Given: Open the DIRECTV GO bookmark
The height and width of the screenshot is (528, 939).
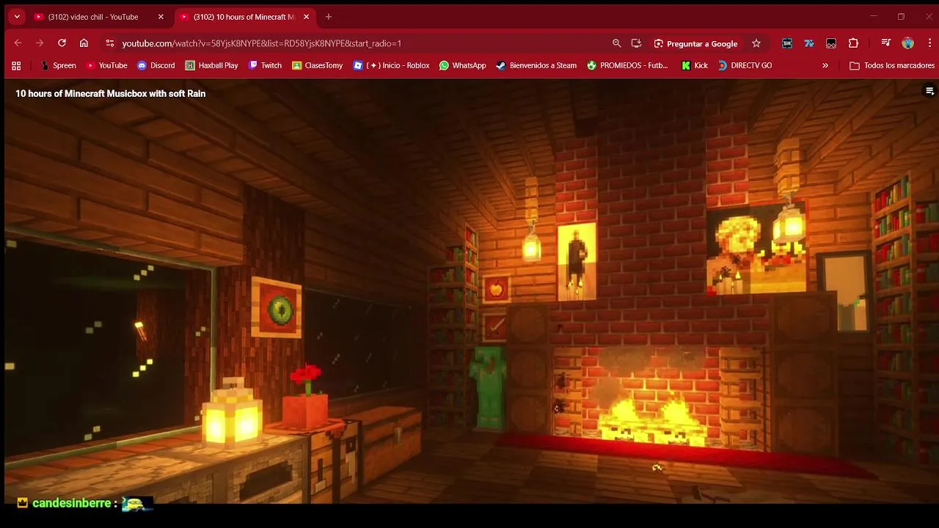Looking at the screenshot, I should [x=745, y=65].
